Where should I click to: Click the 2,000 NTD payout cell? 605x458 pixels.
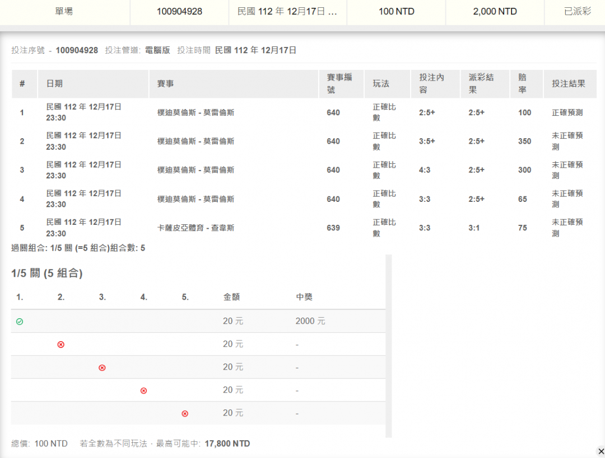point(495,12)
